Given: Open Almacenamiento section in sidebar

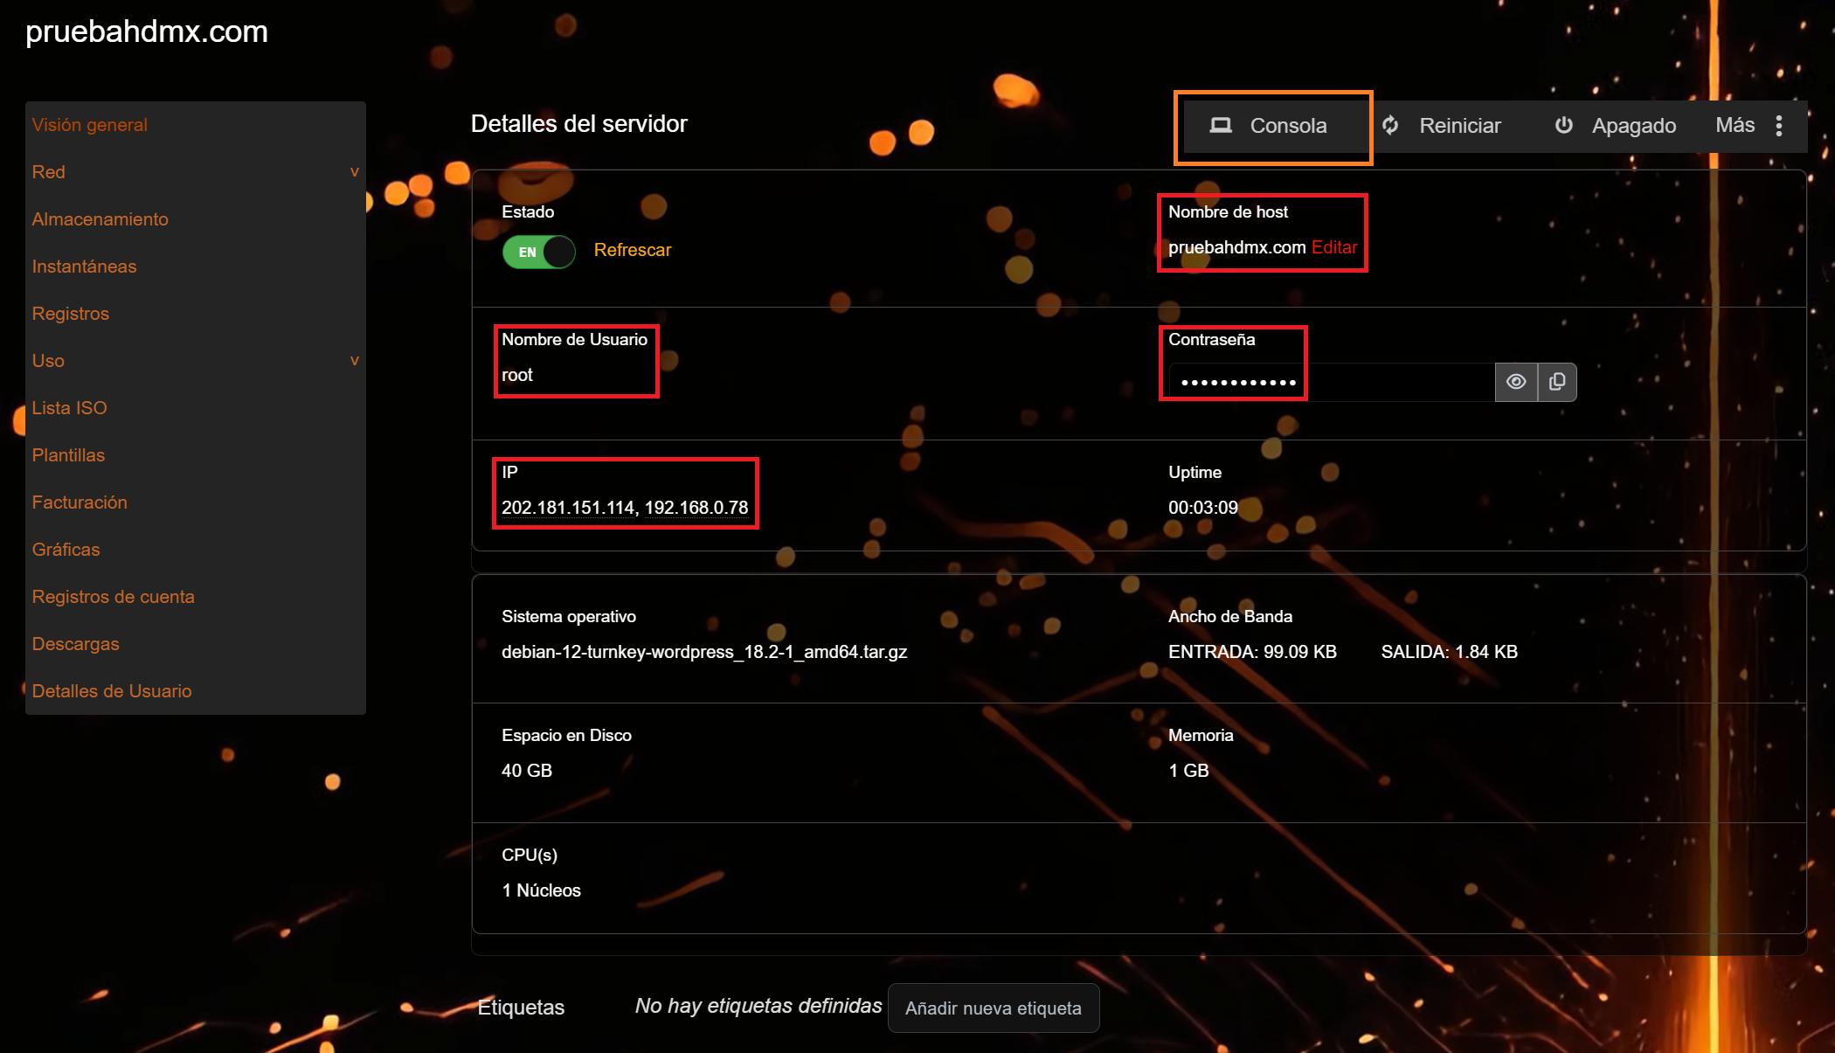Looking at the screenshot, I should pyautogui.click(x=100, y=219).
